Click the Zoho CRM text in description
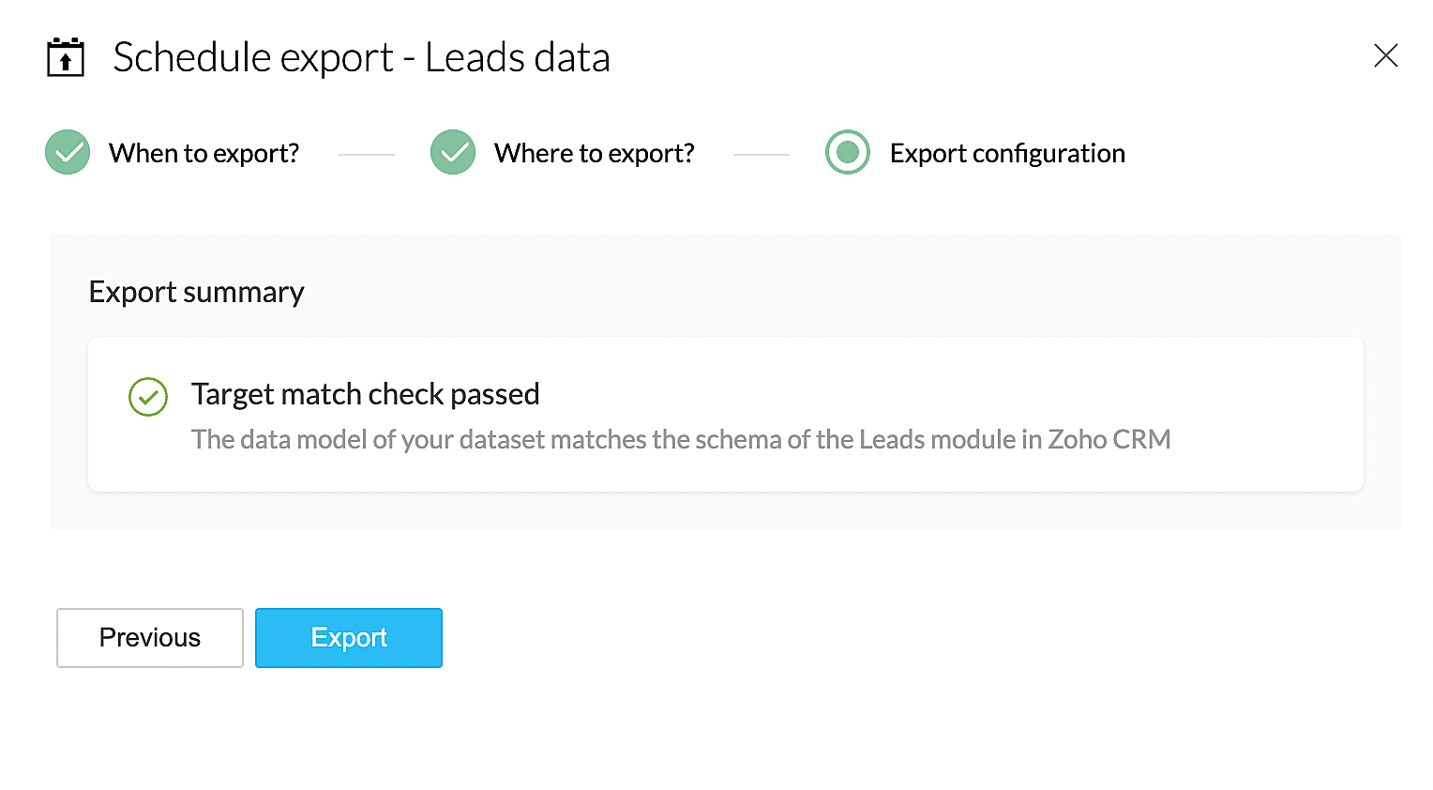 point(1109,439)
